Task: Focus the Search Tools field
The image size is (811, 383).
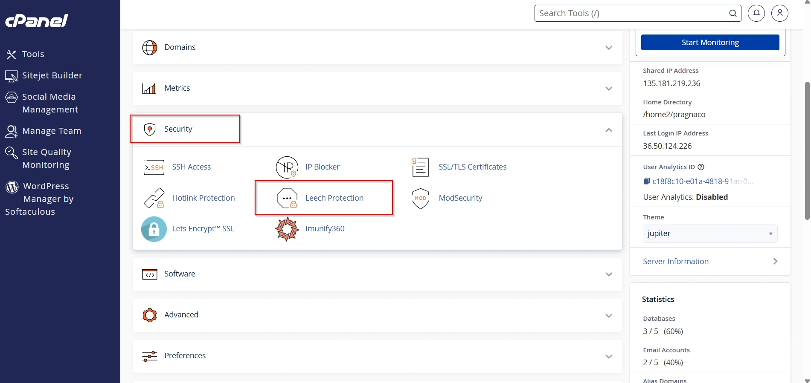Action: tap(638, 13)
